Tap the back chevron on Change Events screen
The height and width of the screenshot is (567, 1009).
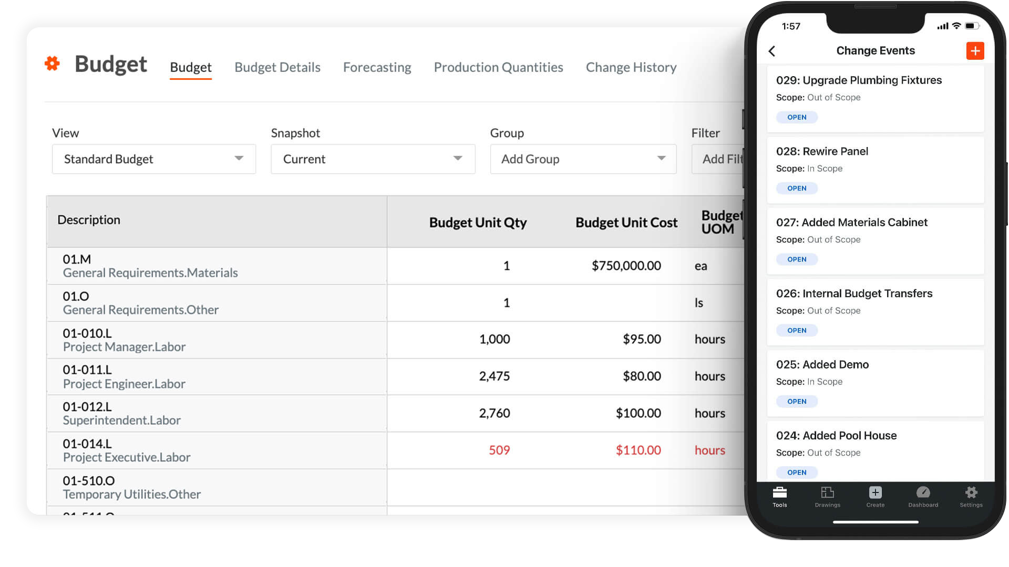tap(773, 51)
